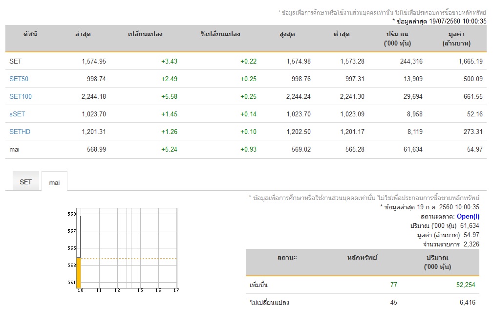The width and height of the screenshot is (493, 311).
Task: Select mai change +5.24
Action: (x=169, y=149)
